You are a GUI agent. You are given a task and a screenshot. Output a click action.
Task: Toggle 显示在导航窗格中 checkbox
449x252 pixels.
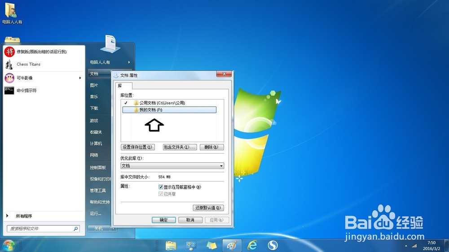tap(161, 187)
